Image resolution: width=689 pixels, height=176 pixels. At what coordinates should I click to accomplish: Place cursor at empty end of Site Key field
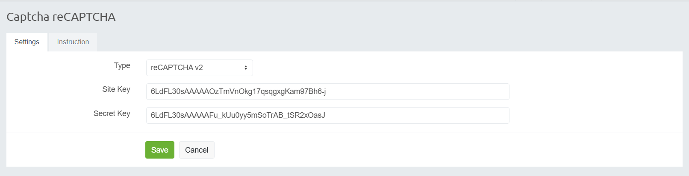pyautogui.click(x=419, y=92)
